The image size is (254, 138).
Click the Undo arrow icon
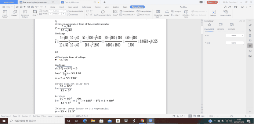point(36,7)
